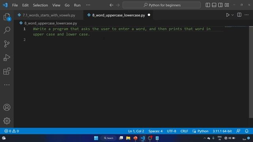This screenshot has height=142, width=253.
Task: Select the 8_word_uppercase_lowercase.py tab
Action: pos(118,15)
